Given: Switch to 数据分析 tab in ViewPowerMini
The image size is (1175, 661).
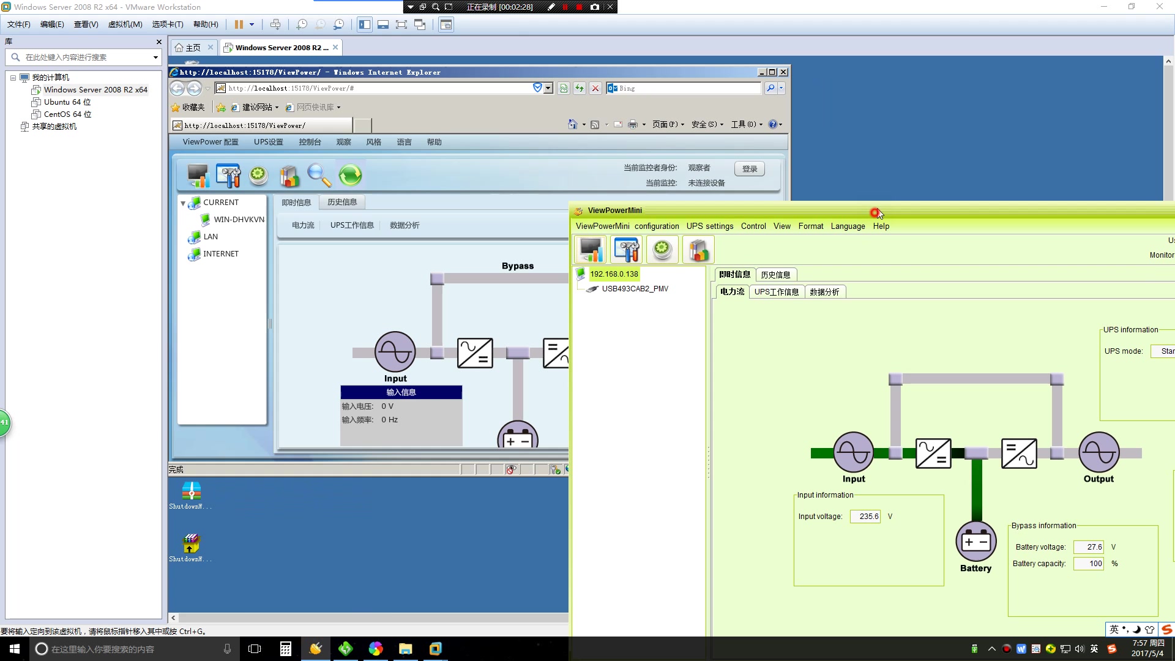Looking at the screenshot, I should [x=824, y=292].
